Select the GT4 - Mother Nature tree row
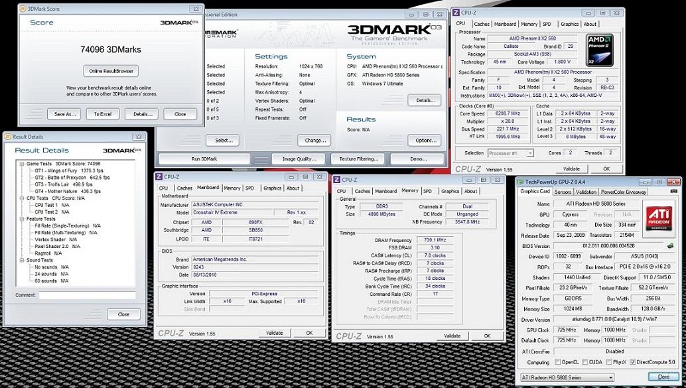686x388 pixels. [x=68, y=191]
